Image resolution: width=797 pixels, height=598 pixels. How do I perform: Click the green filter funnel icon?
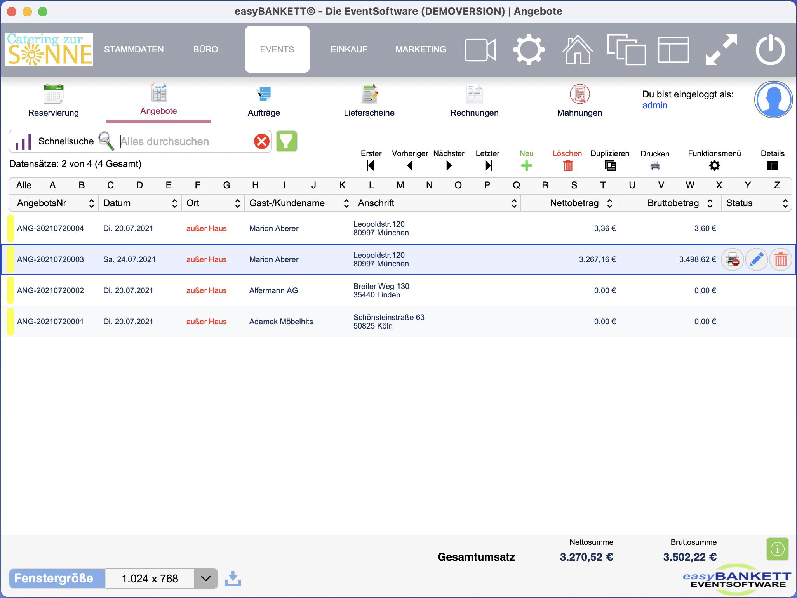(x=286, y=141)
